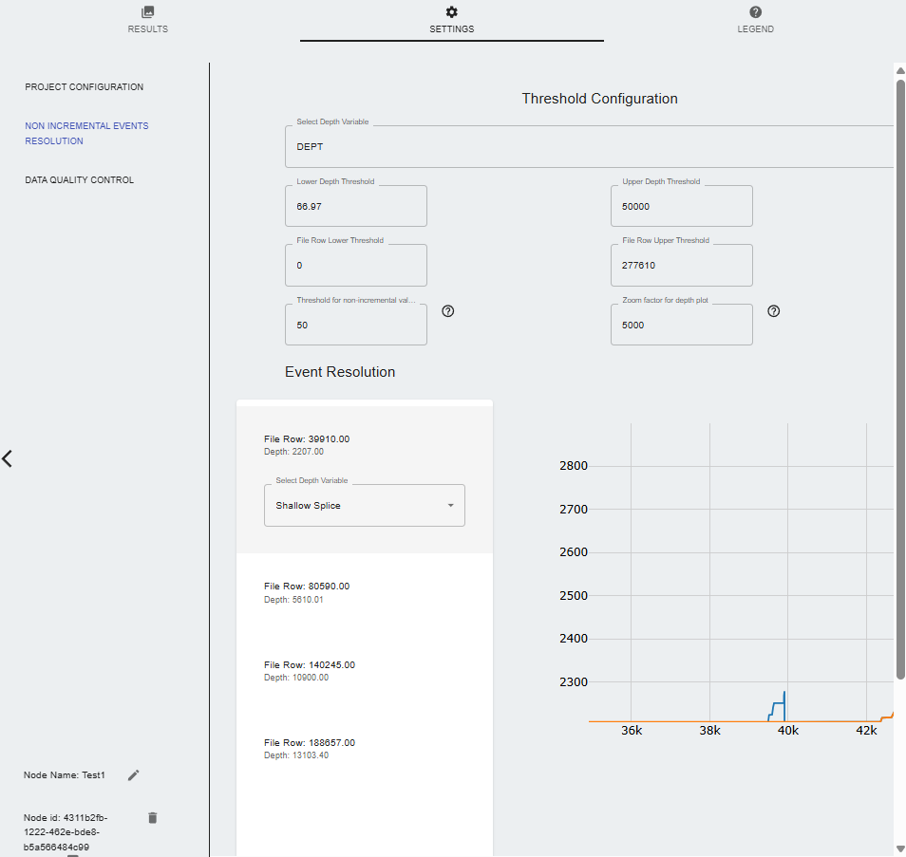
Task: Open Project Configuration section
Action: click(x=85, y=87)
